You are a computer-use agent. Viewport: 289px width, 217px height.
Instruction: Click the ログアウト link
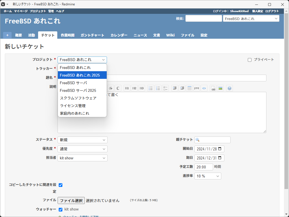272,11
